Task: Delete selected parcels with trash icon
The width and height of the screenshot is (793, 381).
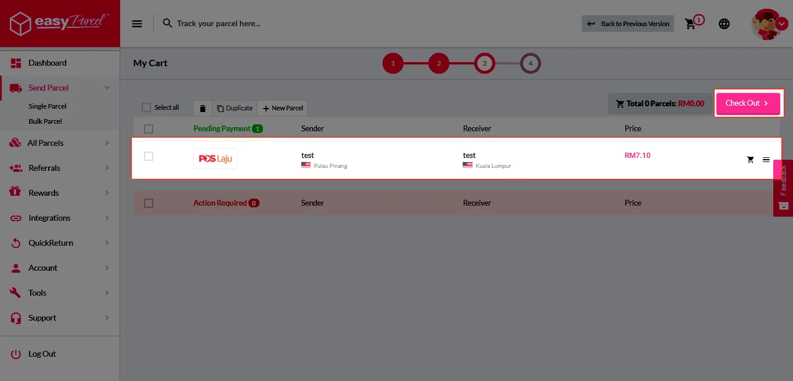Action: 203,108
